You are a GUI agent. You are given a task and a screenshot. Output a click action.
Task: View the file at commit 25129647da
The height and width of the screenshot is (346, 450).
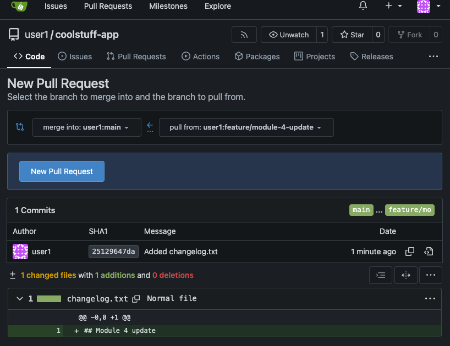(x=429, y=251)
